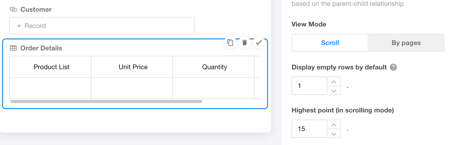Viewport: 456px width, 145px height.
Task: Select the Unit Price column header
Action: (133, 67)
